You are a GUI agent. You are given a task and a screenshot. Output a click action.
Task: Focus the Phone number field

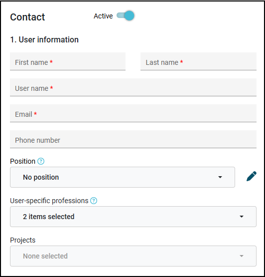[x=133, y=139]
